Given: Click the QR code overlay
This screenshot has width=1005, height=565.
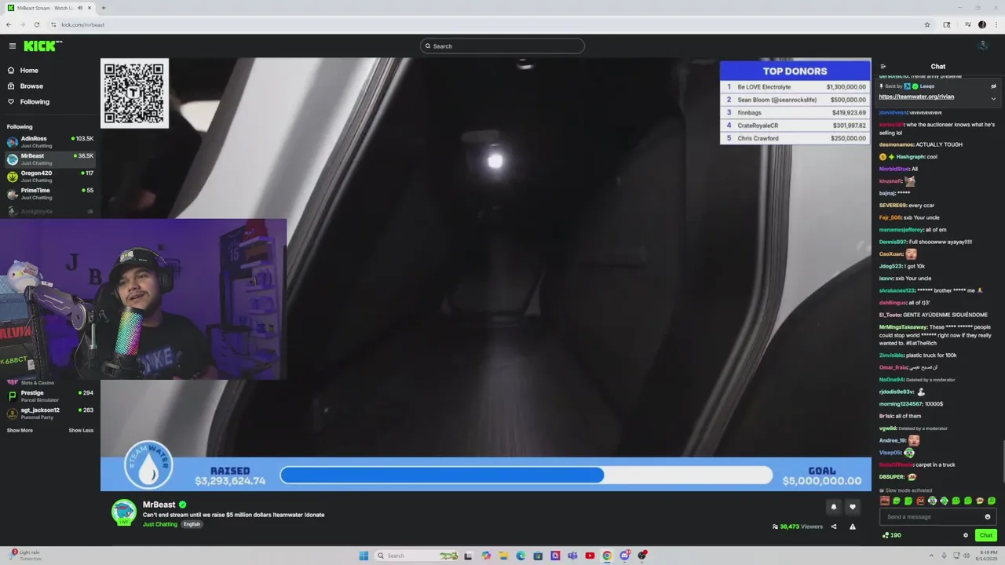Looking at the screenshot, I should pos(134,93).
